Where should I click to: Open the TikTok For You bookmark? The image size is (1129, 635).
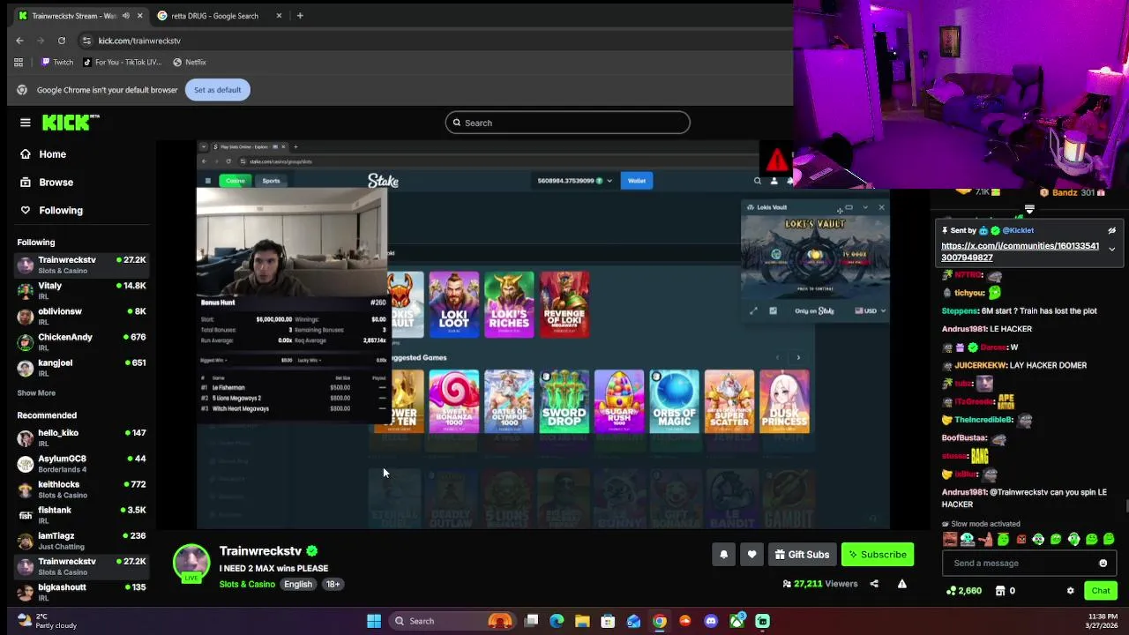coord(122,63)
